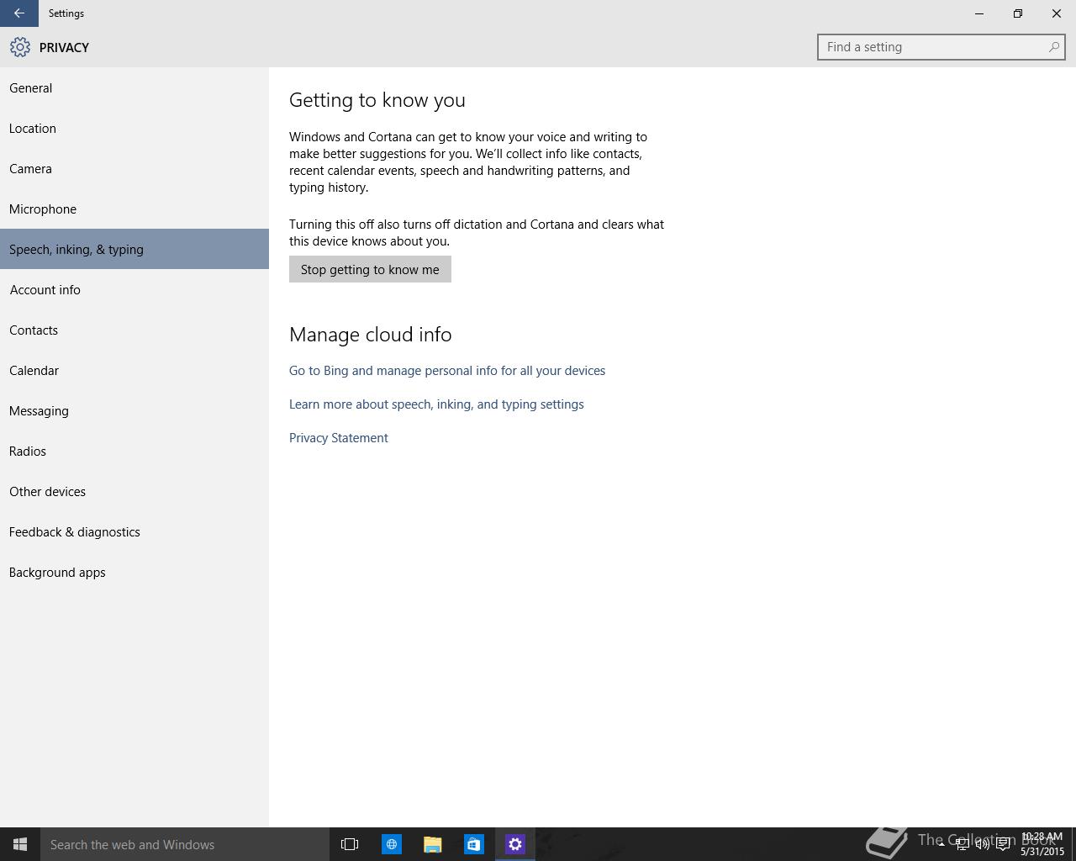Close the Settings window
Screen dimensions: 1076x861
(x=1057, y=13)
